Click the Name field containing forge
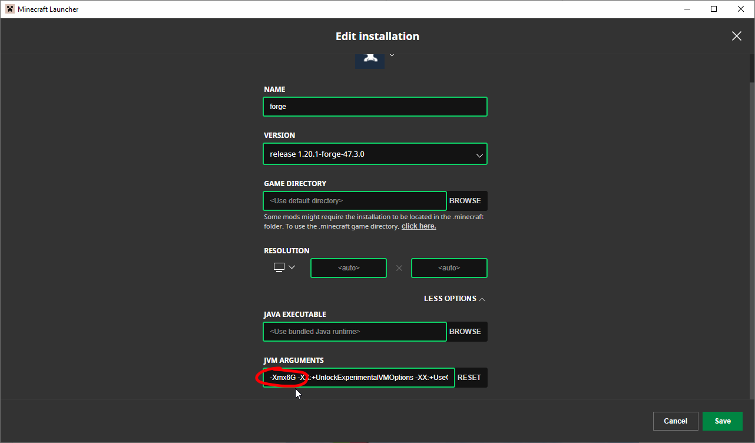Viewport: 755px width, 443px height. (375, 107)
